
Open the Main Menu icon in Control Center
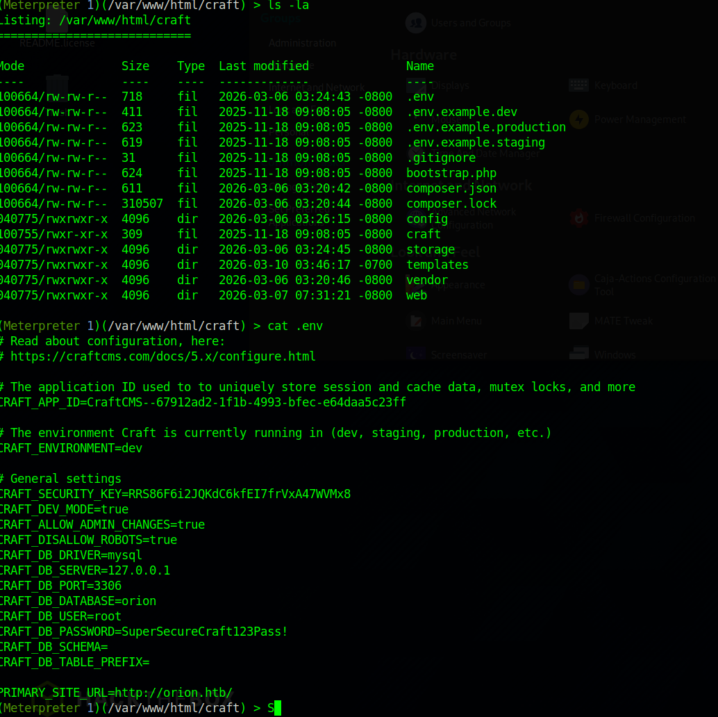pos(416,321)
